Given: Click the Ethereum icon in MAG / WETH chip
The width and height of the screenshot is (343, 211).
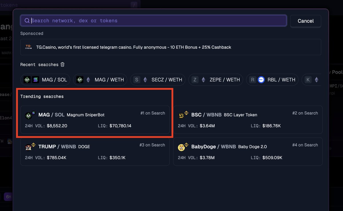Looking at the screenshot, I should click(x=88, y=80).
